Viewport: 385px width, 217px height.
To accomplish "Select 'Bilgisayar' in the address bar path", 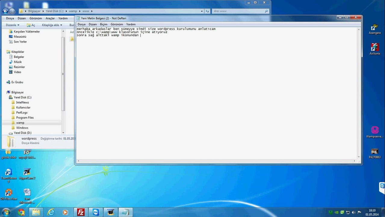I will pyautogui.click(x=34, y=11).
